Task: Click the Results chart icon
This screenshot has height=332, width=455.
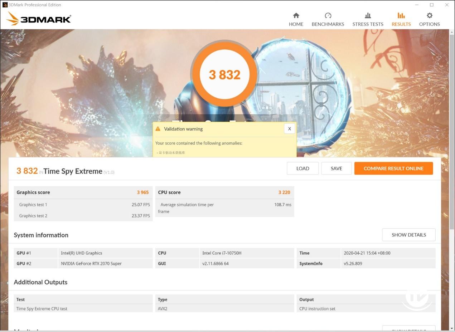Action: click(401, 15)
